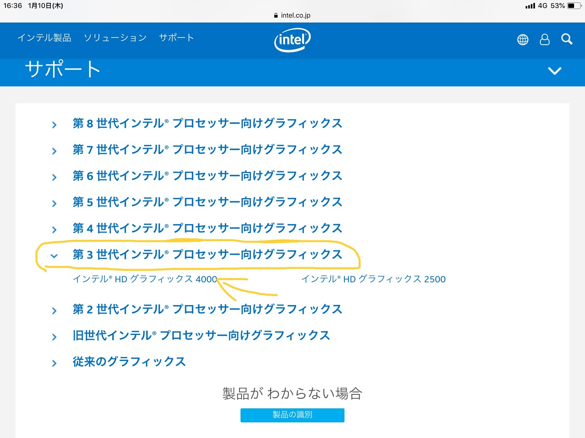Expand the 第 8 世代 graphics chevron

tap(54, 125)
